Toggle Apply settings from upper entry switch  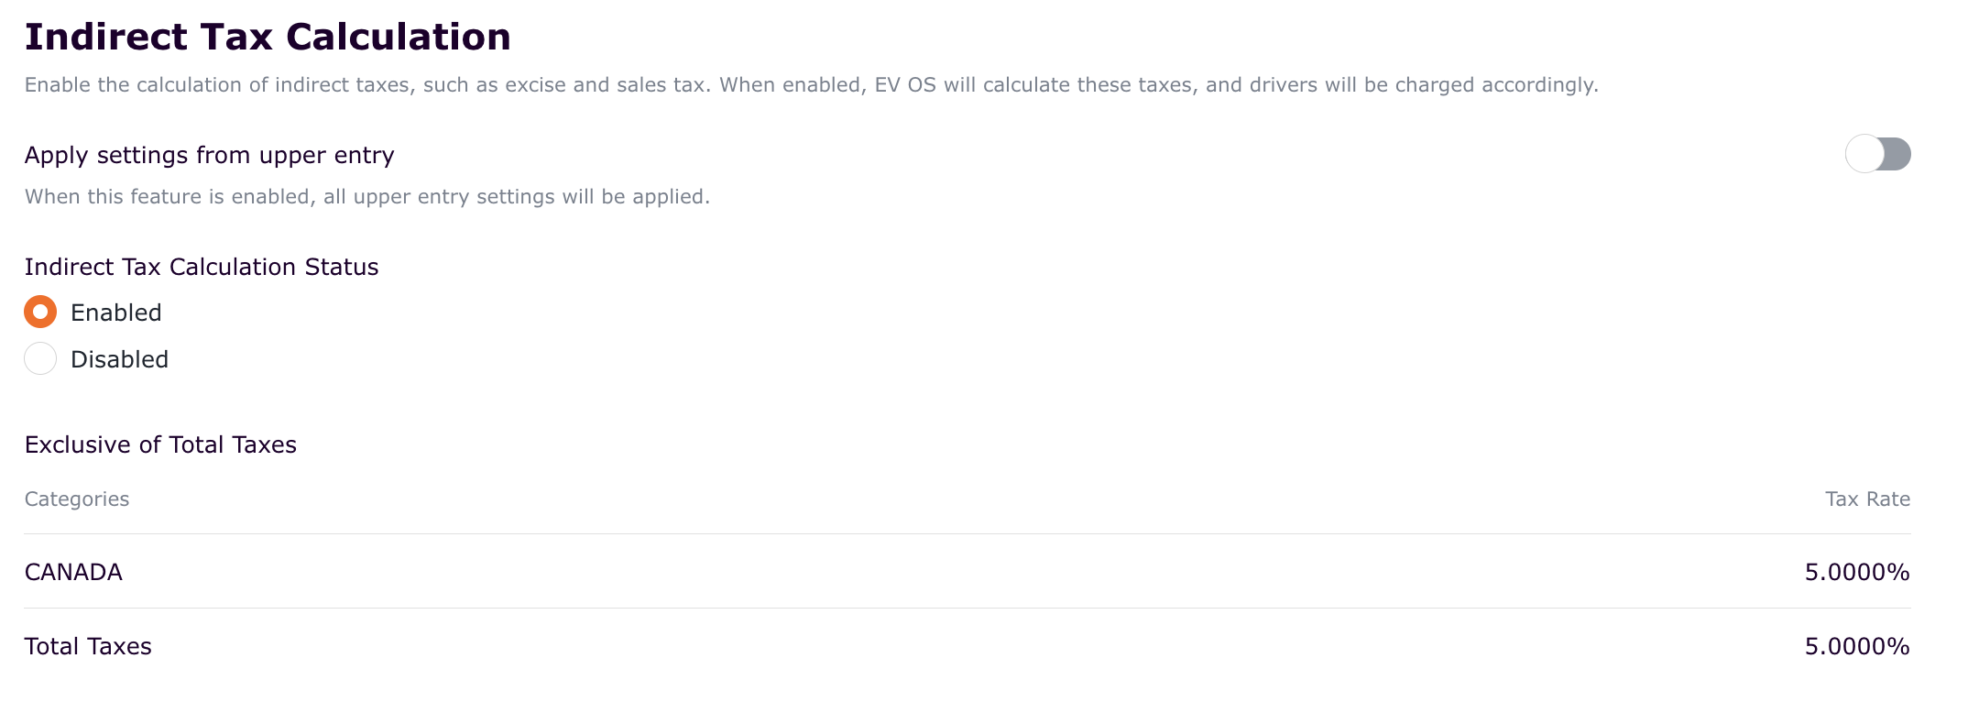point(1877,154)
